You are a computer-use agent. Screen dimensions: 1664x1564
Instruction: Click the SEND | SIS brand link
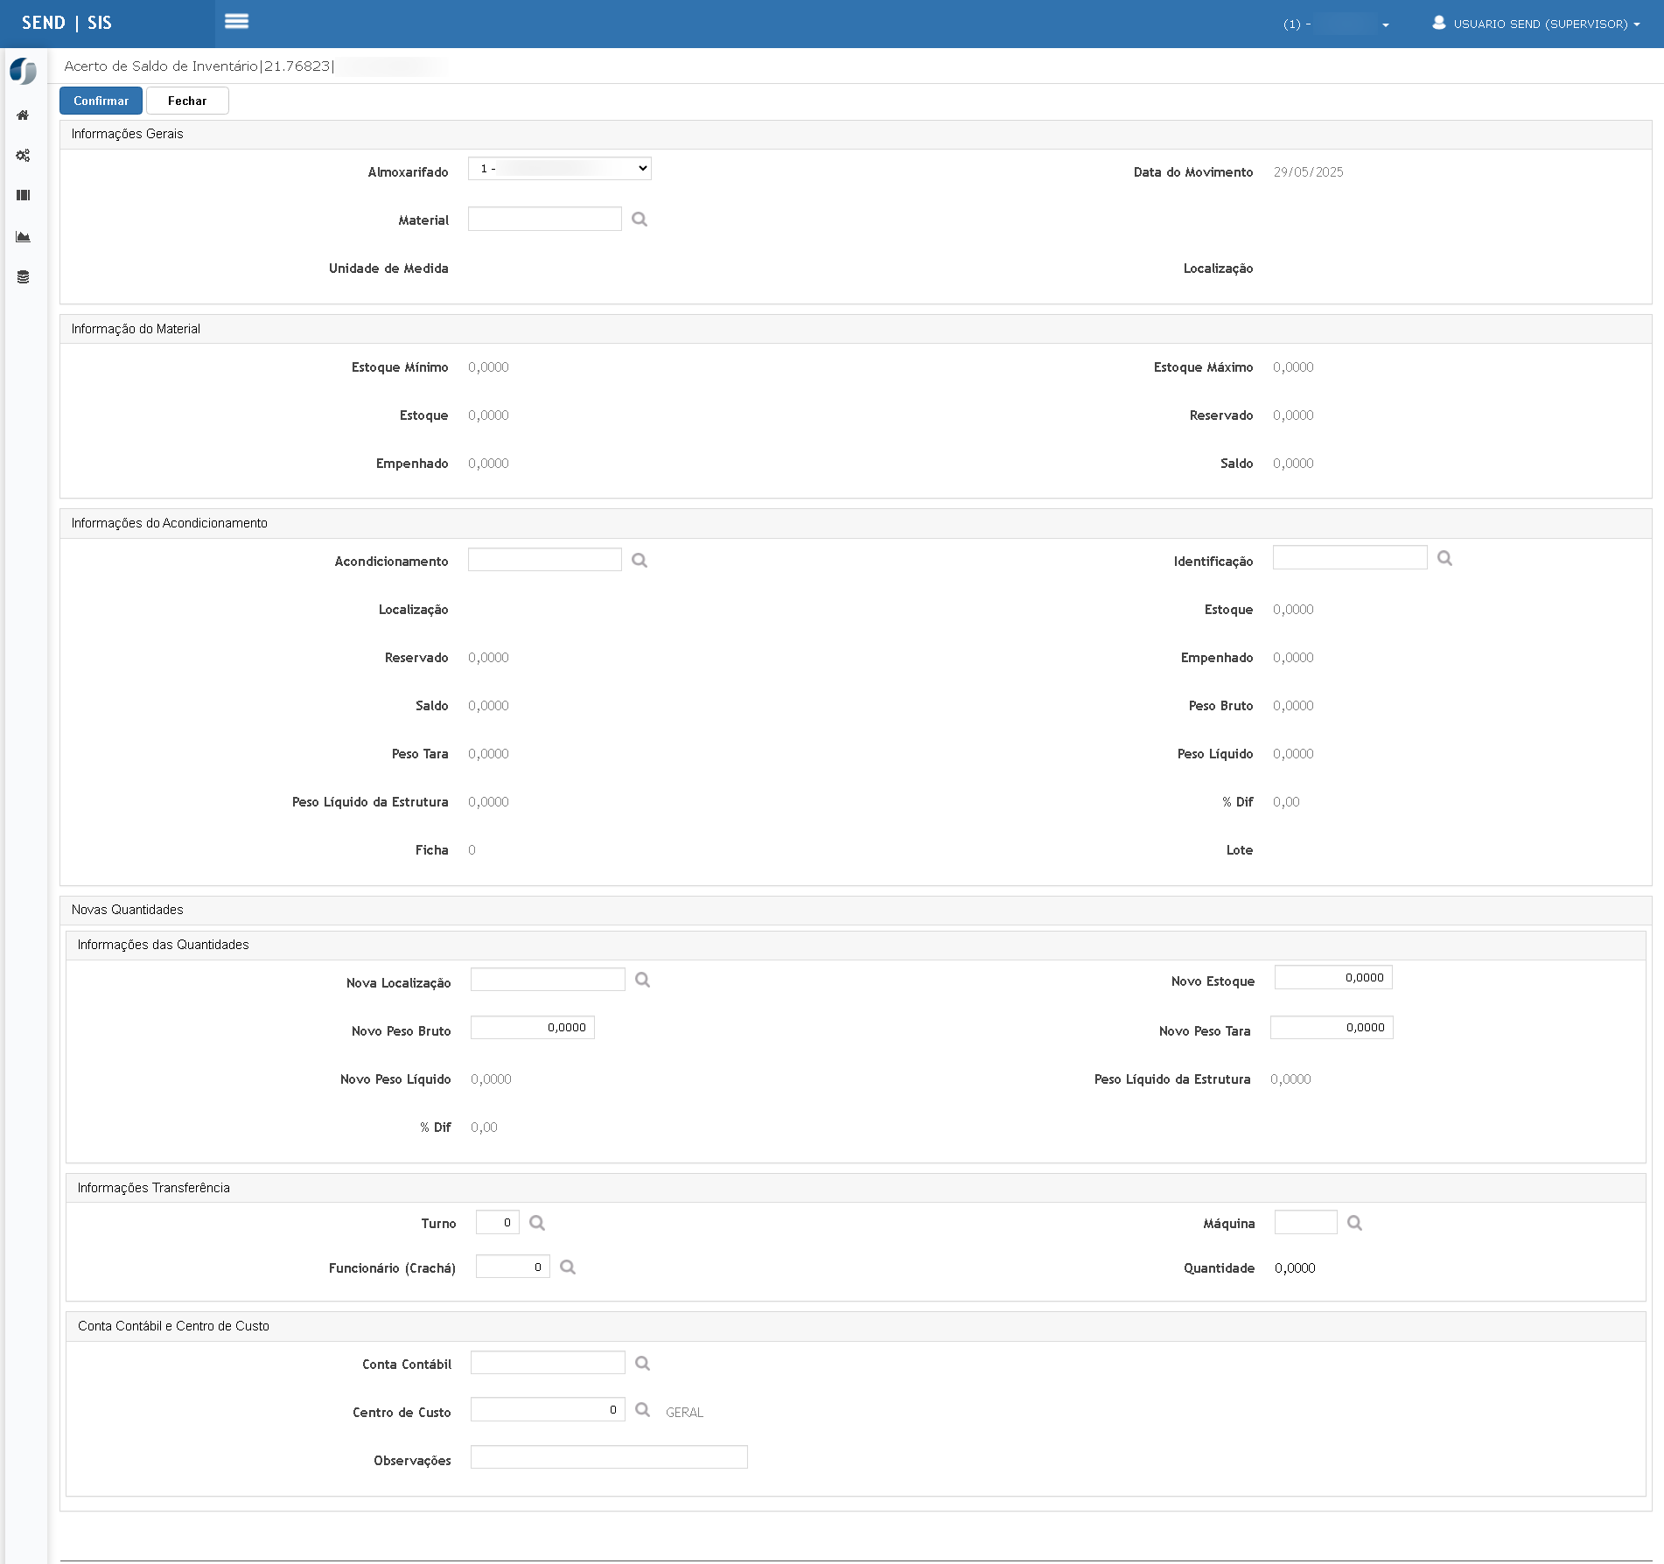(66, 24)
